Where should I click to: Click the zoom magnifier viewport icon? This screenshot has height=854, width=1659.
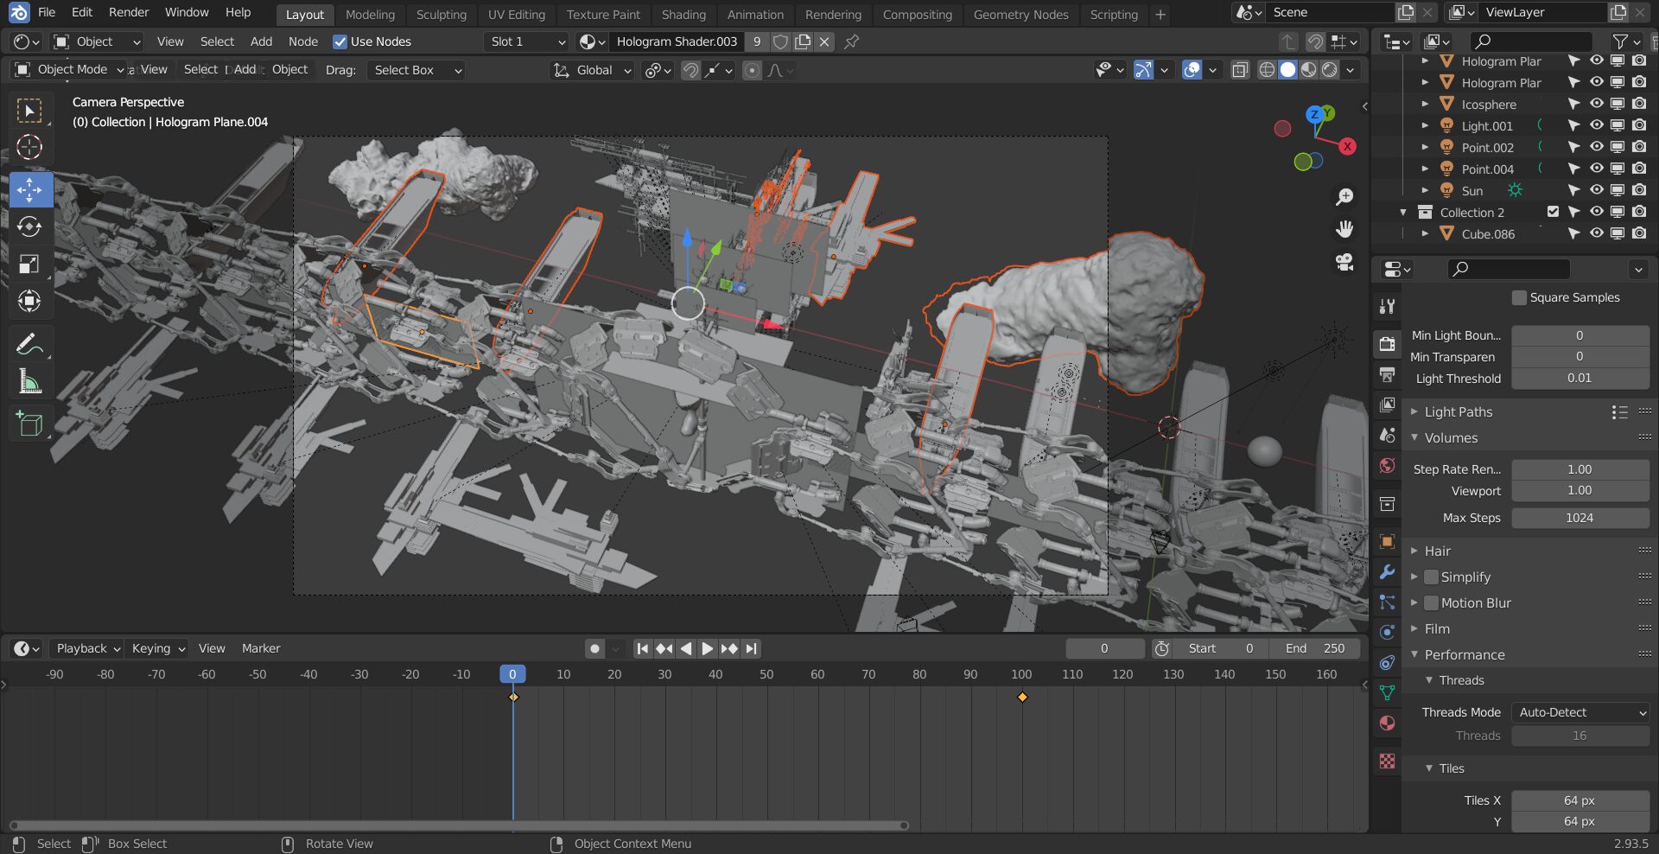(1344, 197)
